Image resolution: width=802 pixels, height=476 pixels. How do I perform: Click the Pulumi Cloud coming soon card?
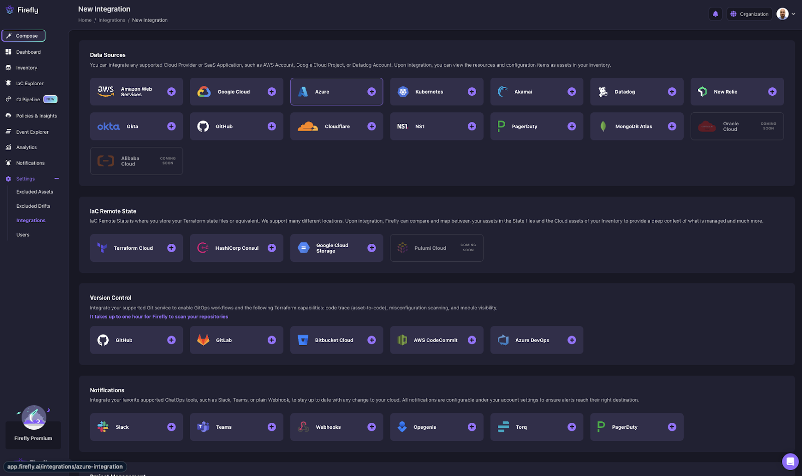(437, 248)
